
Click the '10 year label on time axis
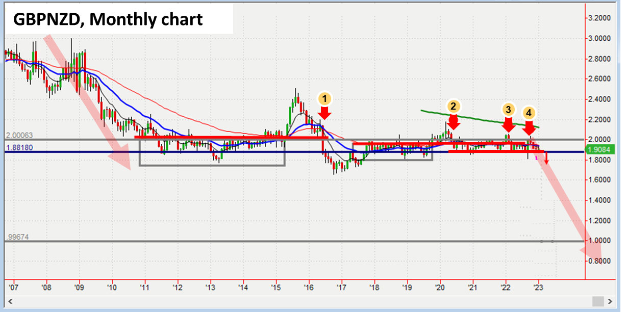(x=112, y=287)
